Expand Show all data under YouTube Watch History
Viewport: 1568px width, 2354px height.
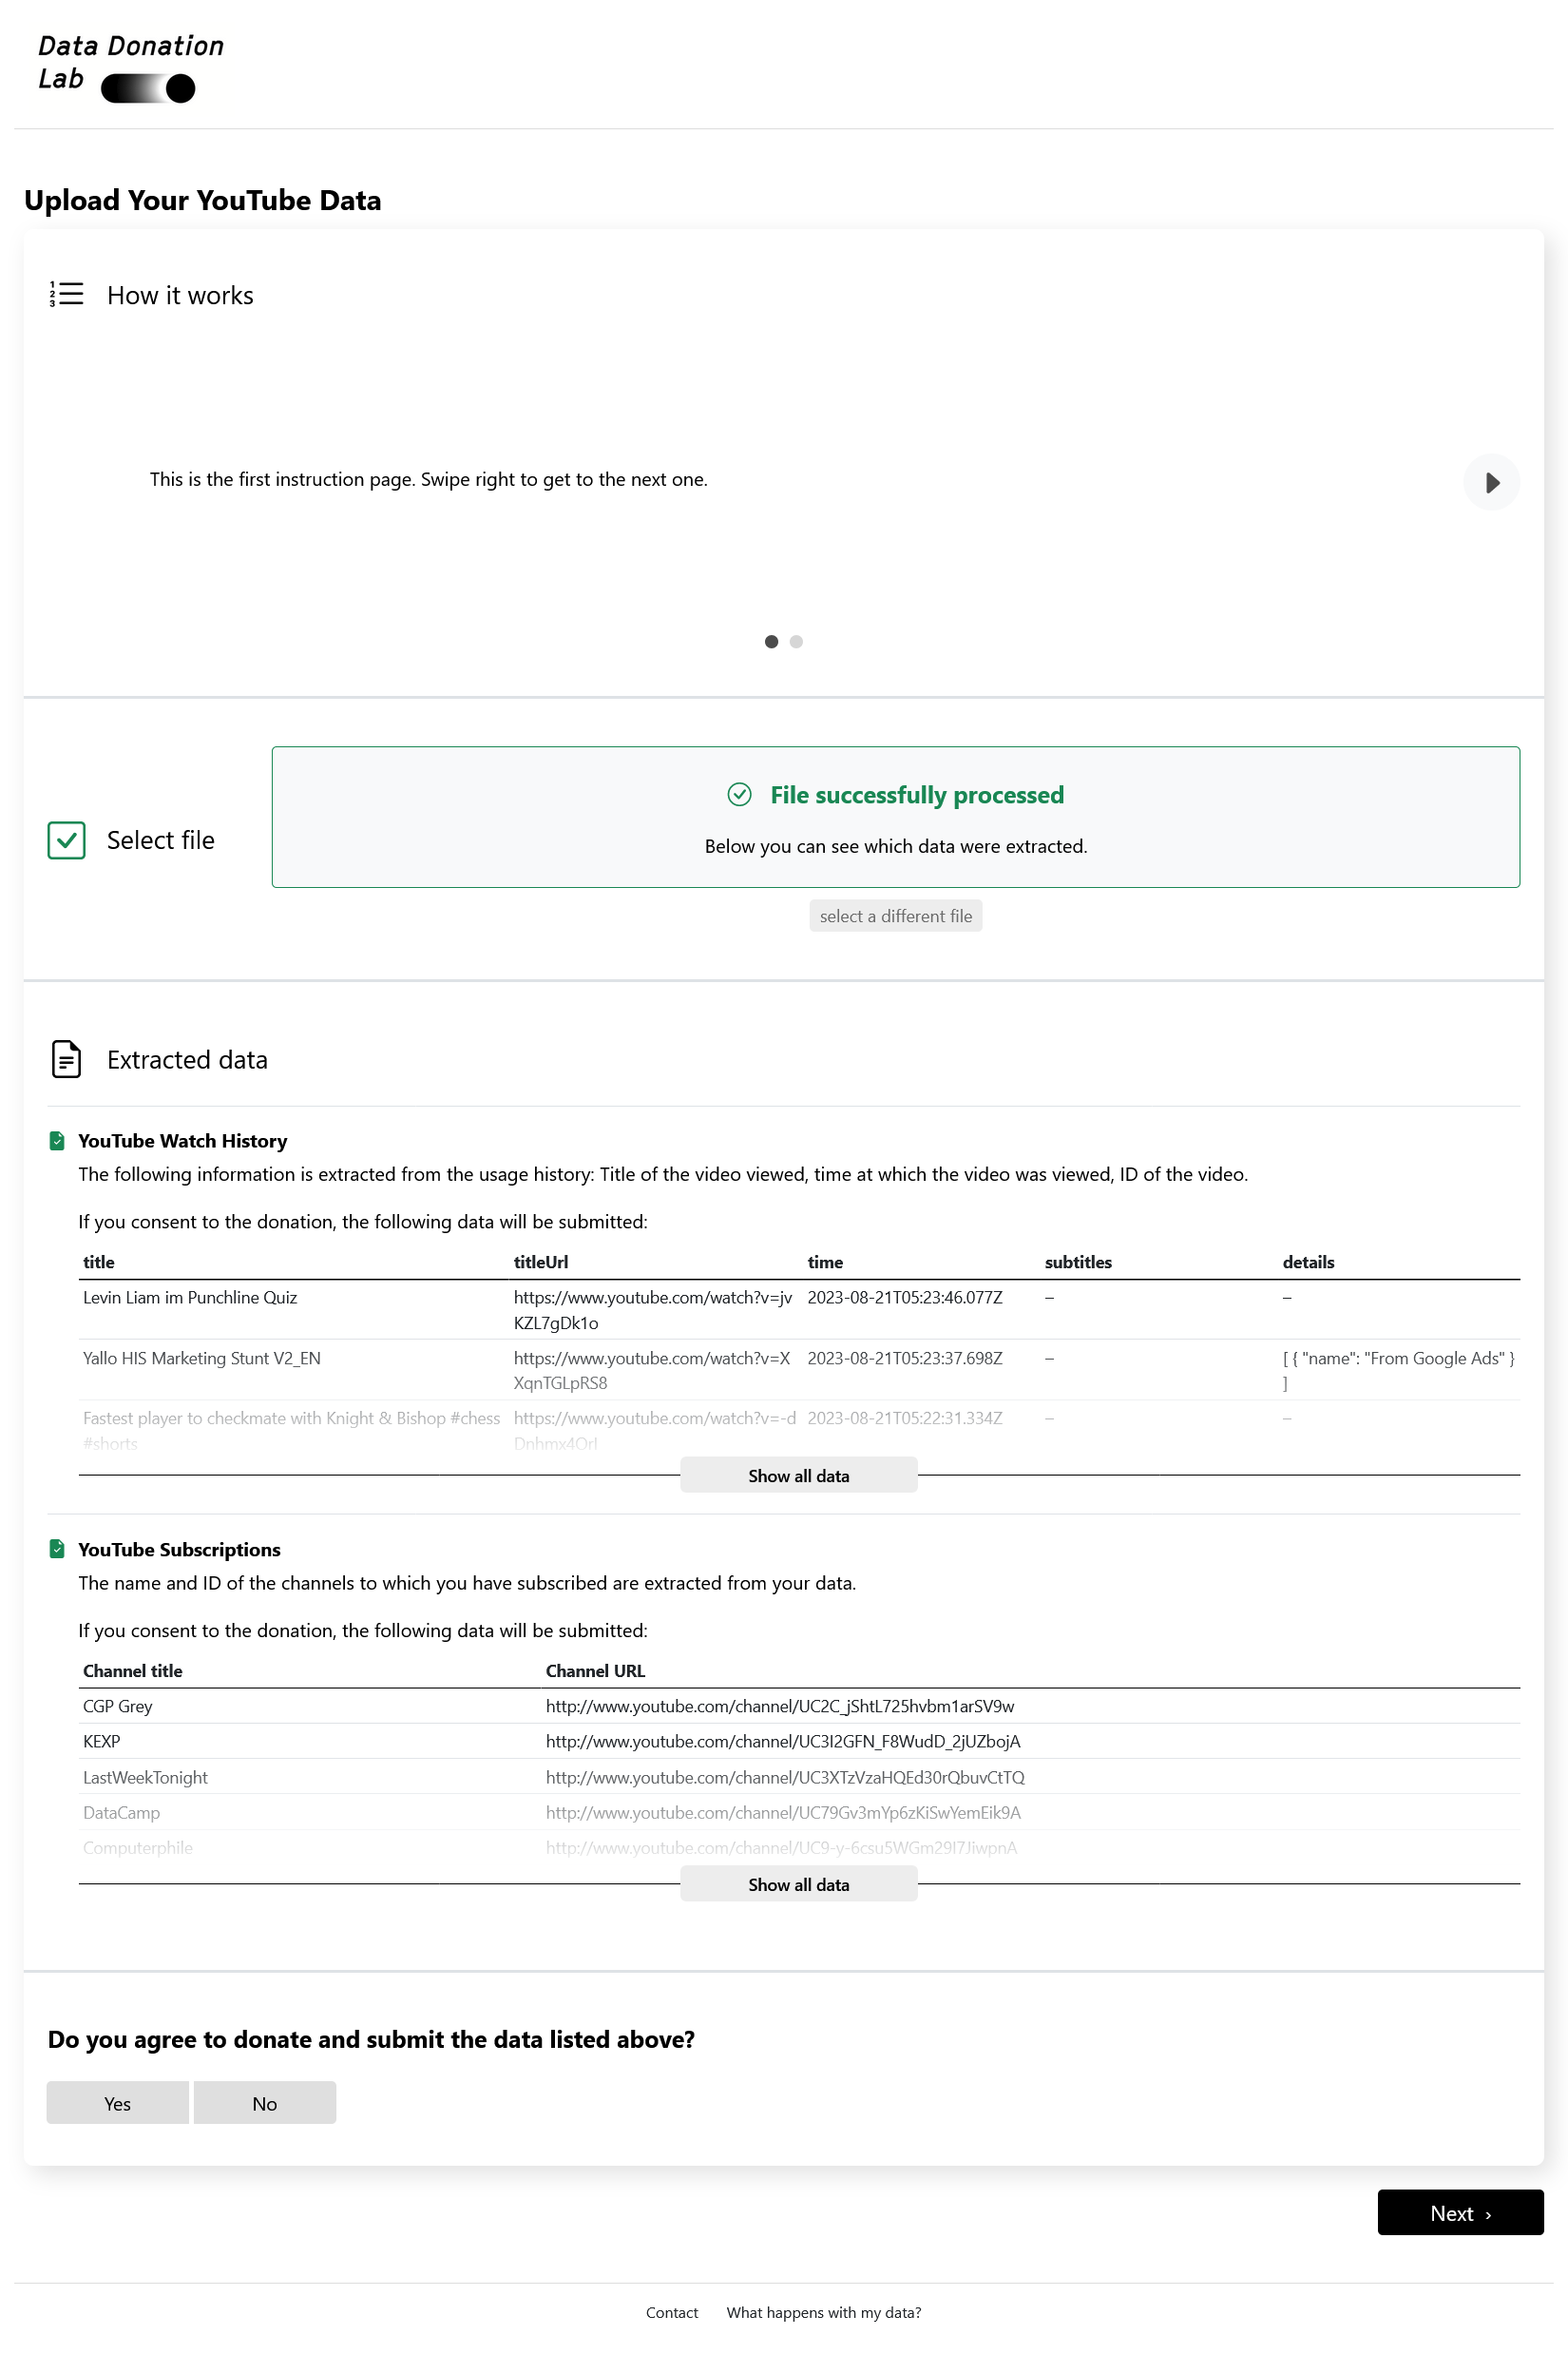pos(798,1475)
